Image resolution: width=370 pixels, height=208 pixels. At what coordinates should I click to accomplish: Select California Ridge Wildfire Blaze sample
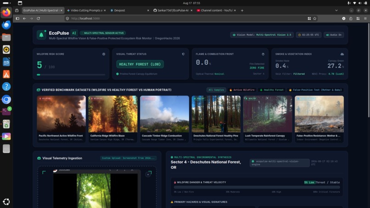(113, 119)
